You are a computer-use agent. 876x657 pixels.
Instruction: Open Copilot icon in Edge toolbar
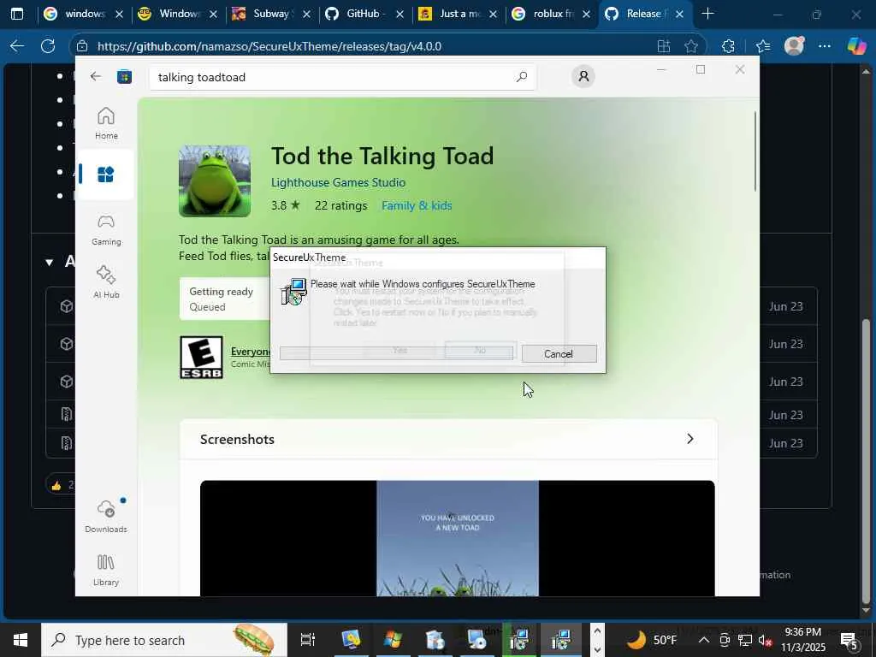[x=856, y=46]
